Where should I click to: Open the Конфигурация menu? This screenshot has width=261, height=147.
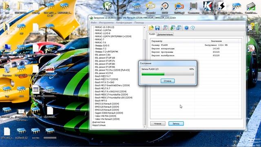click(124, 22)
